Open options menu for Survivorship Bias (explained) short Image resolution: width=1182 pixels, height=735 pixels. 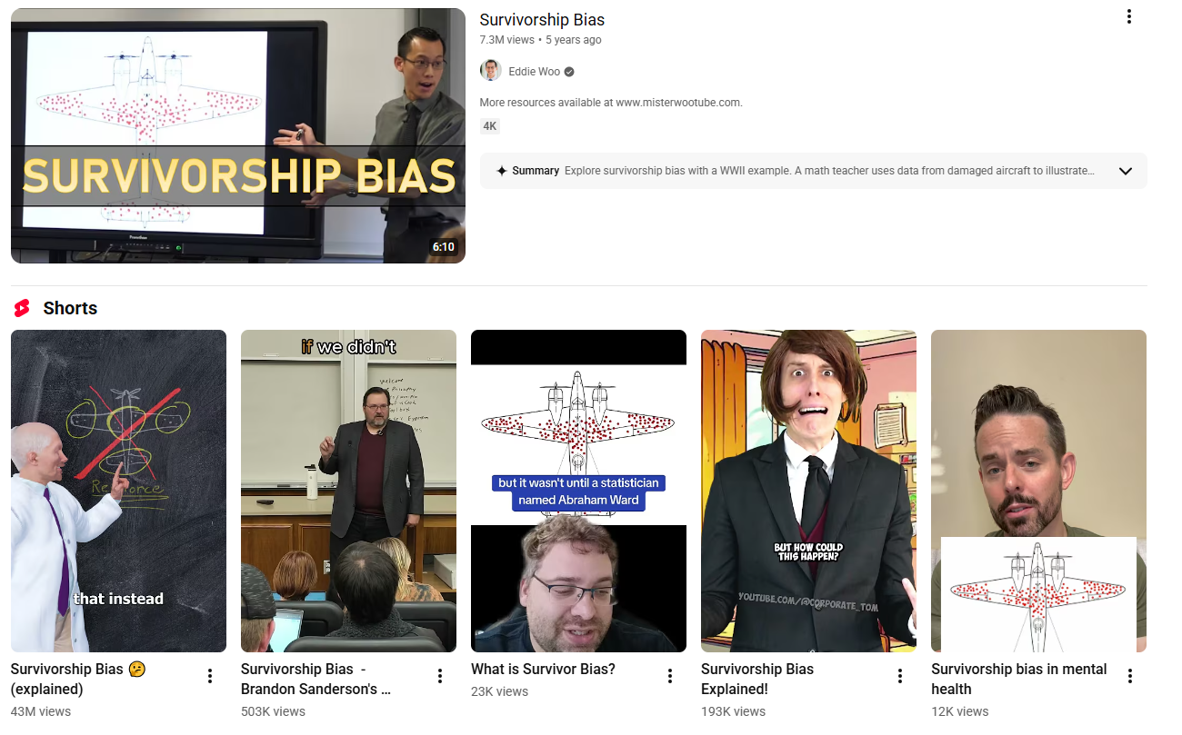click(210, 676)
